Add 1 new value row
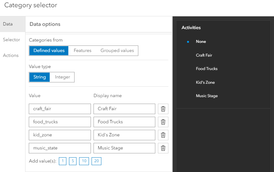Image resolution: width=274 pixels, height=172 pixels. point(63,161)
